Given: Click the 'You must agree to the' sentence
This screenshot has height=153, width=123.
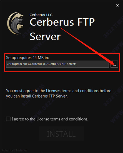Looking at the screenshot, I should click(26, 91).
